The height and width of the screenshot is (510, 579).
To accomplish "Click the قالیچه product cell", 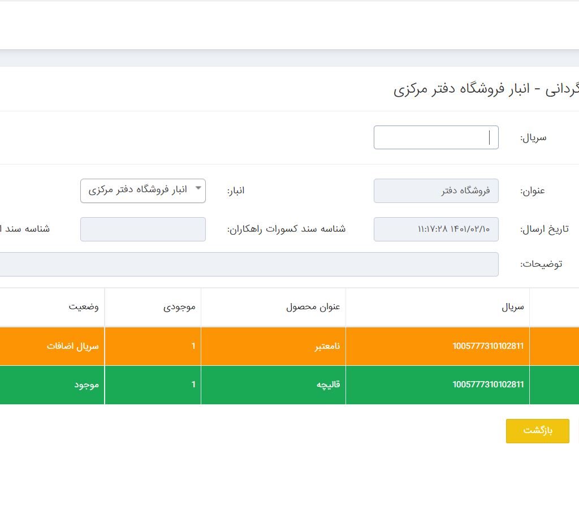I will 328,384.
